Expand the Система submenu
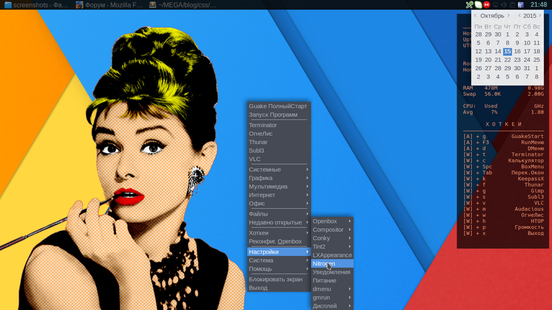The height and width of the screenshot is (310, 552). [279, 260]
